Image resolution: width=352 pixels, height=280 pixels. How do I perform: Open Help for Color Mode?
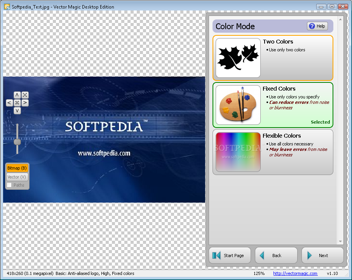[317, 26]
